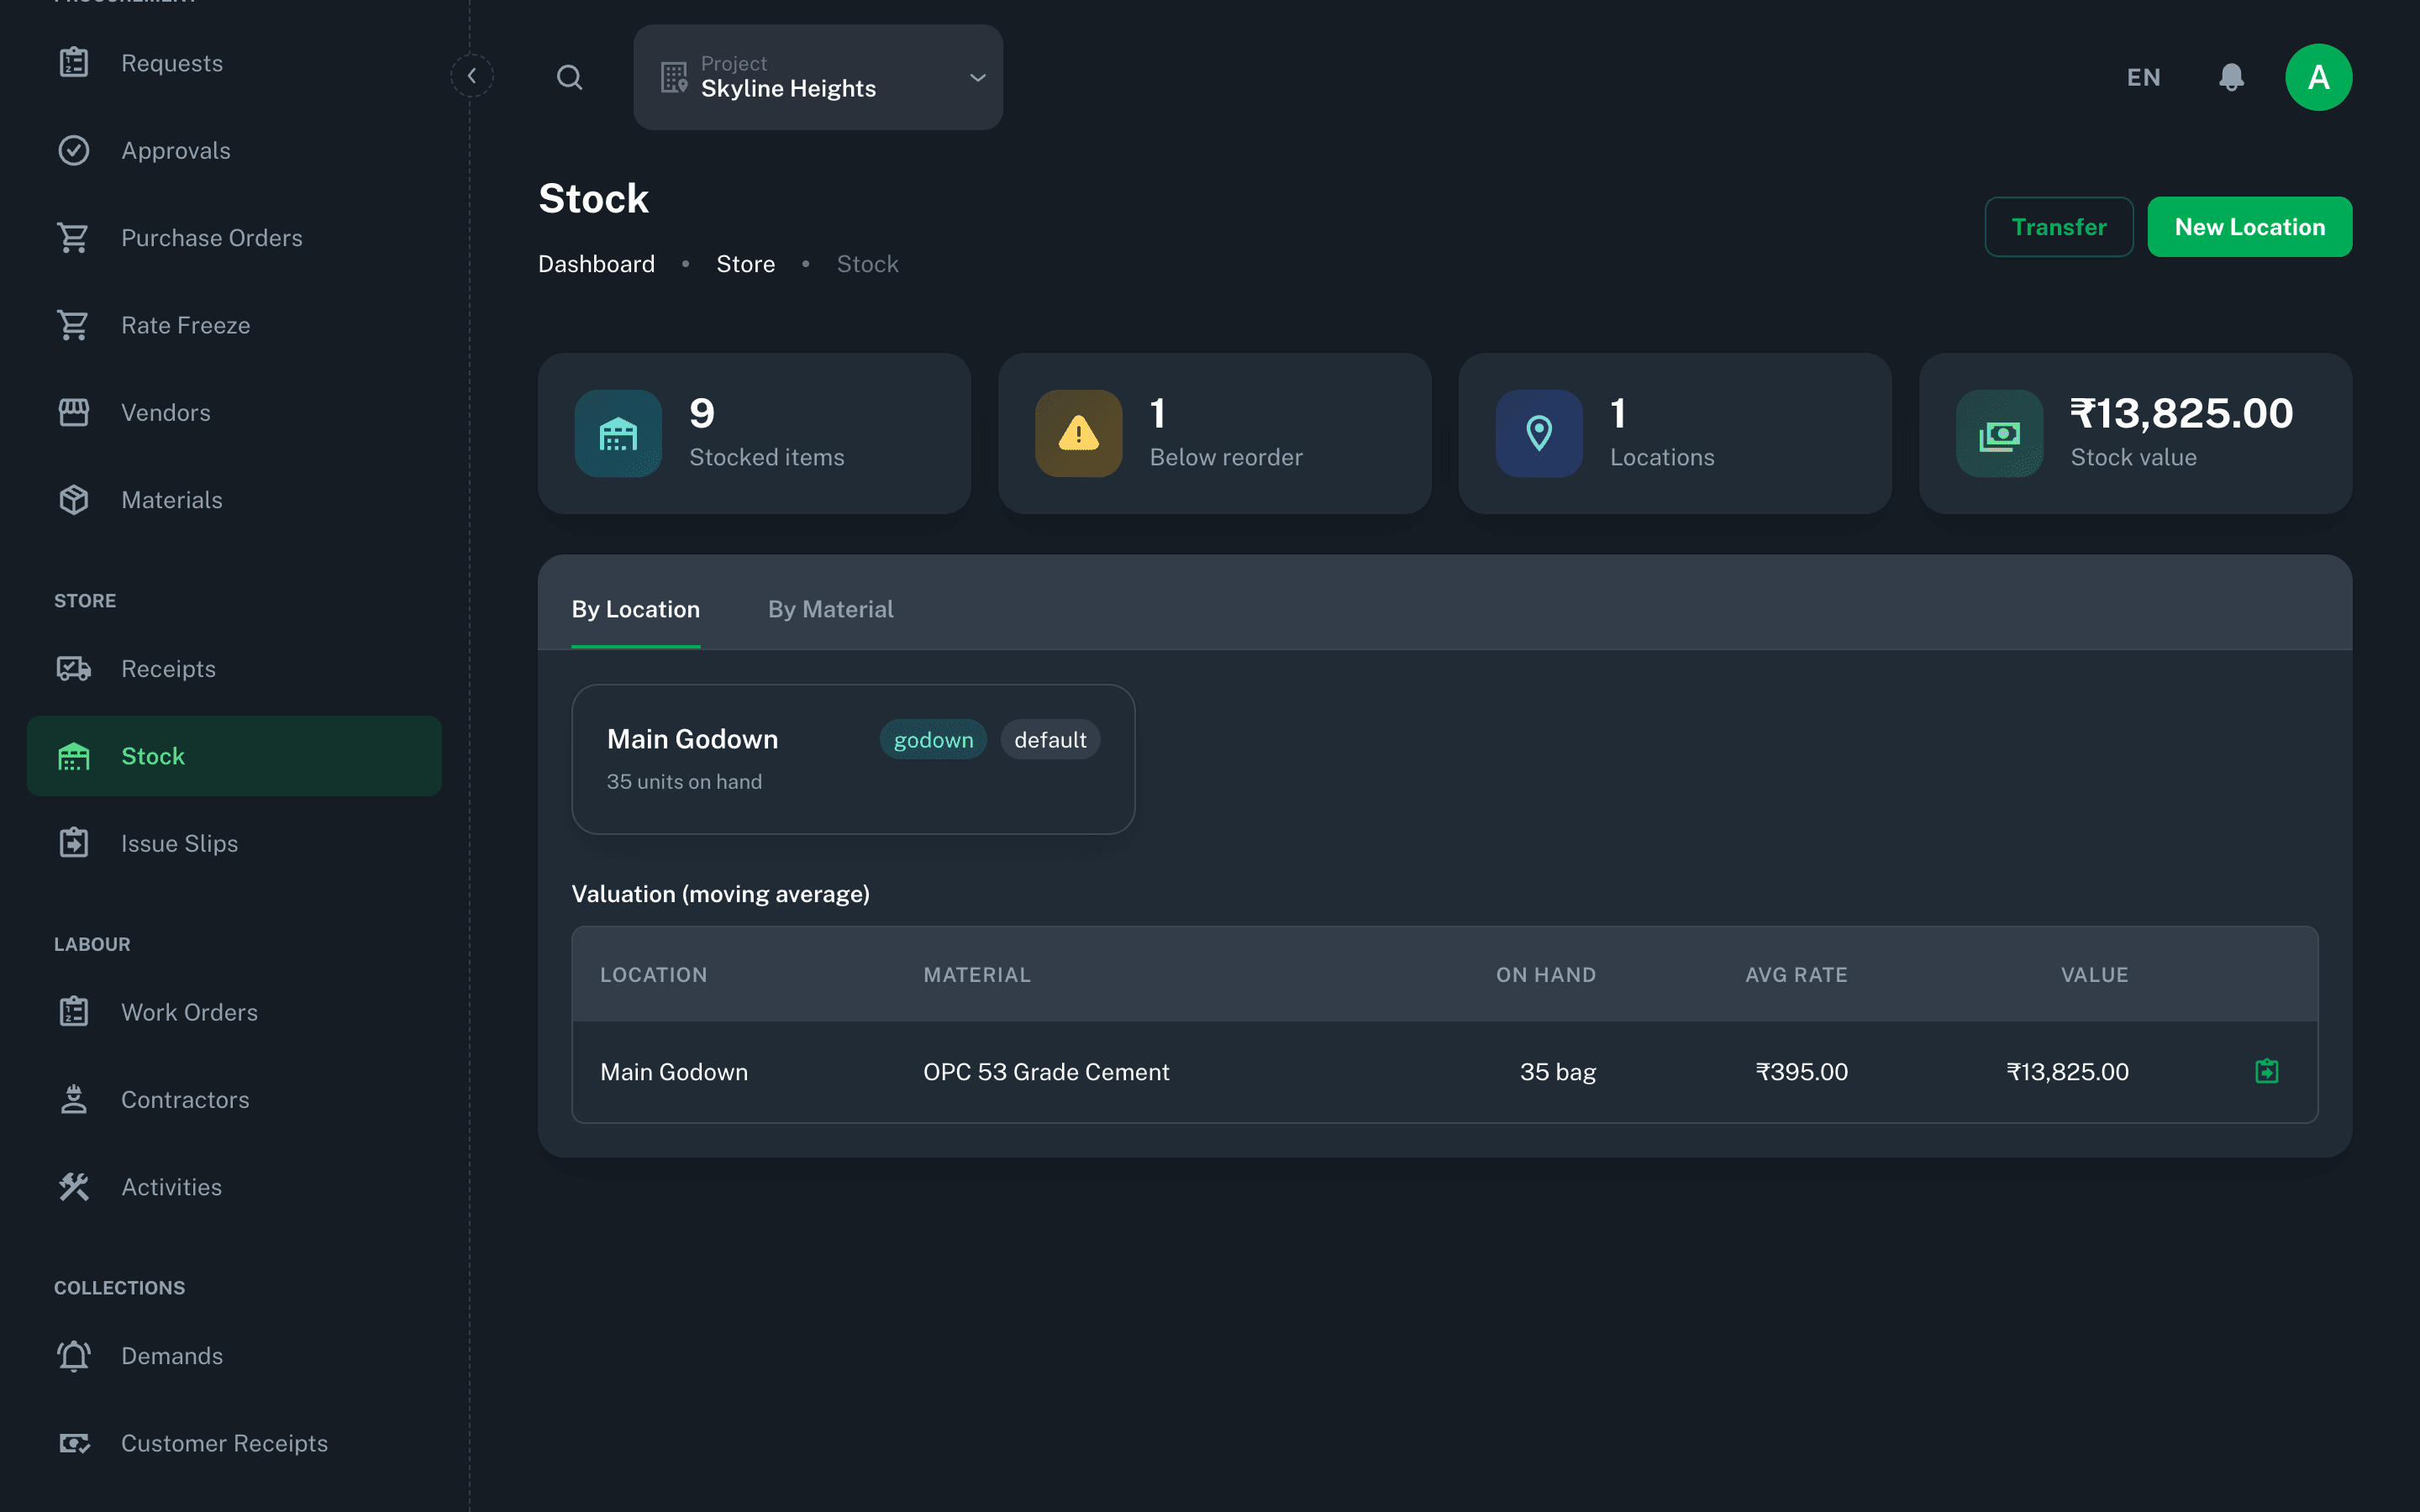
Task: Click the default tag chip
Action: point(1050,740)
